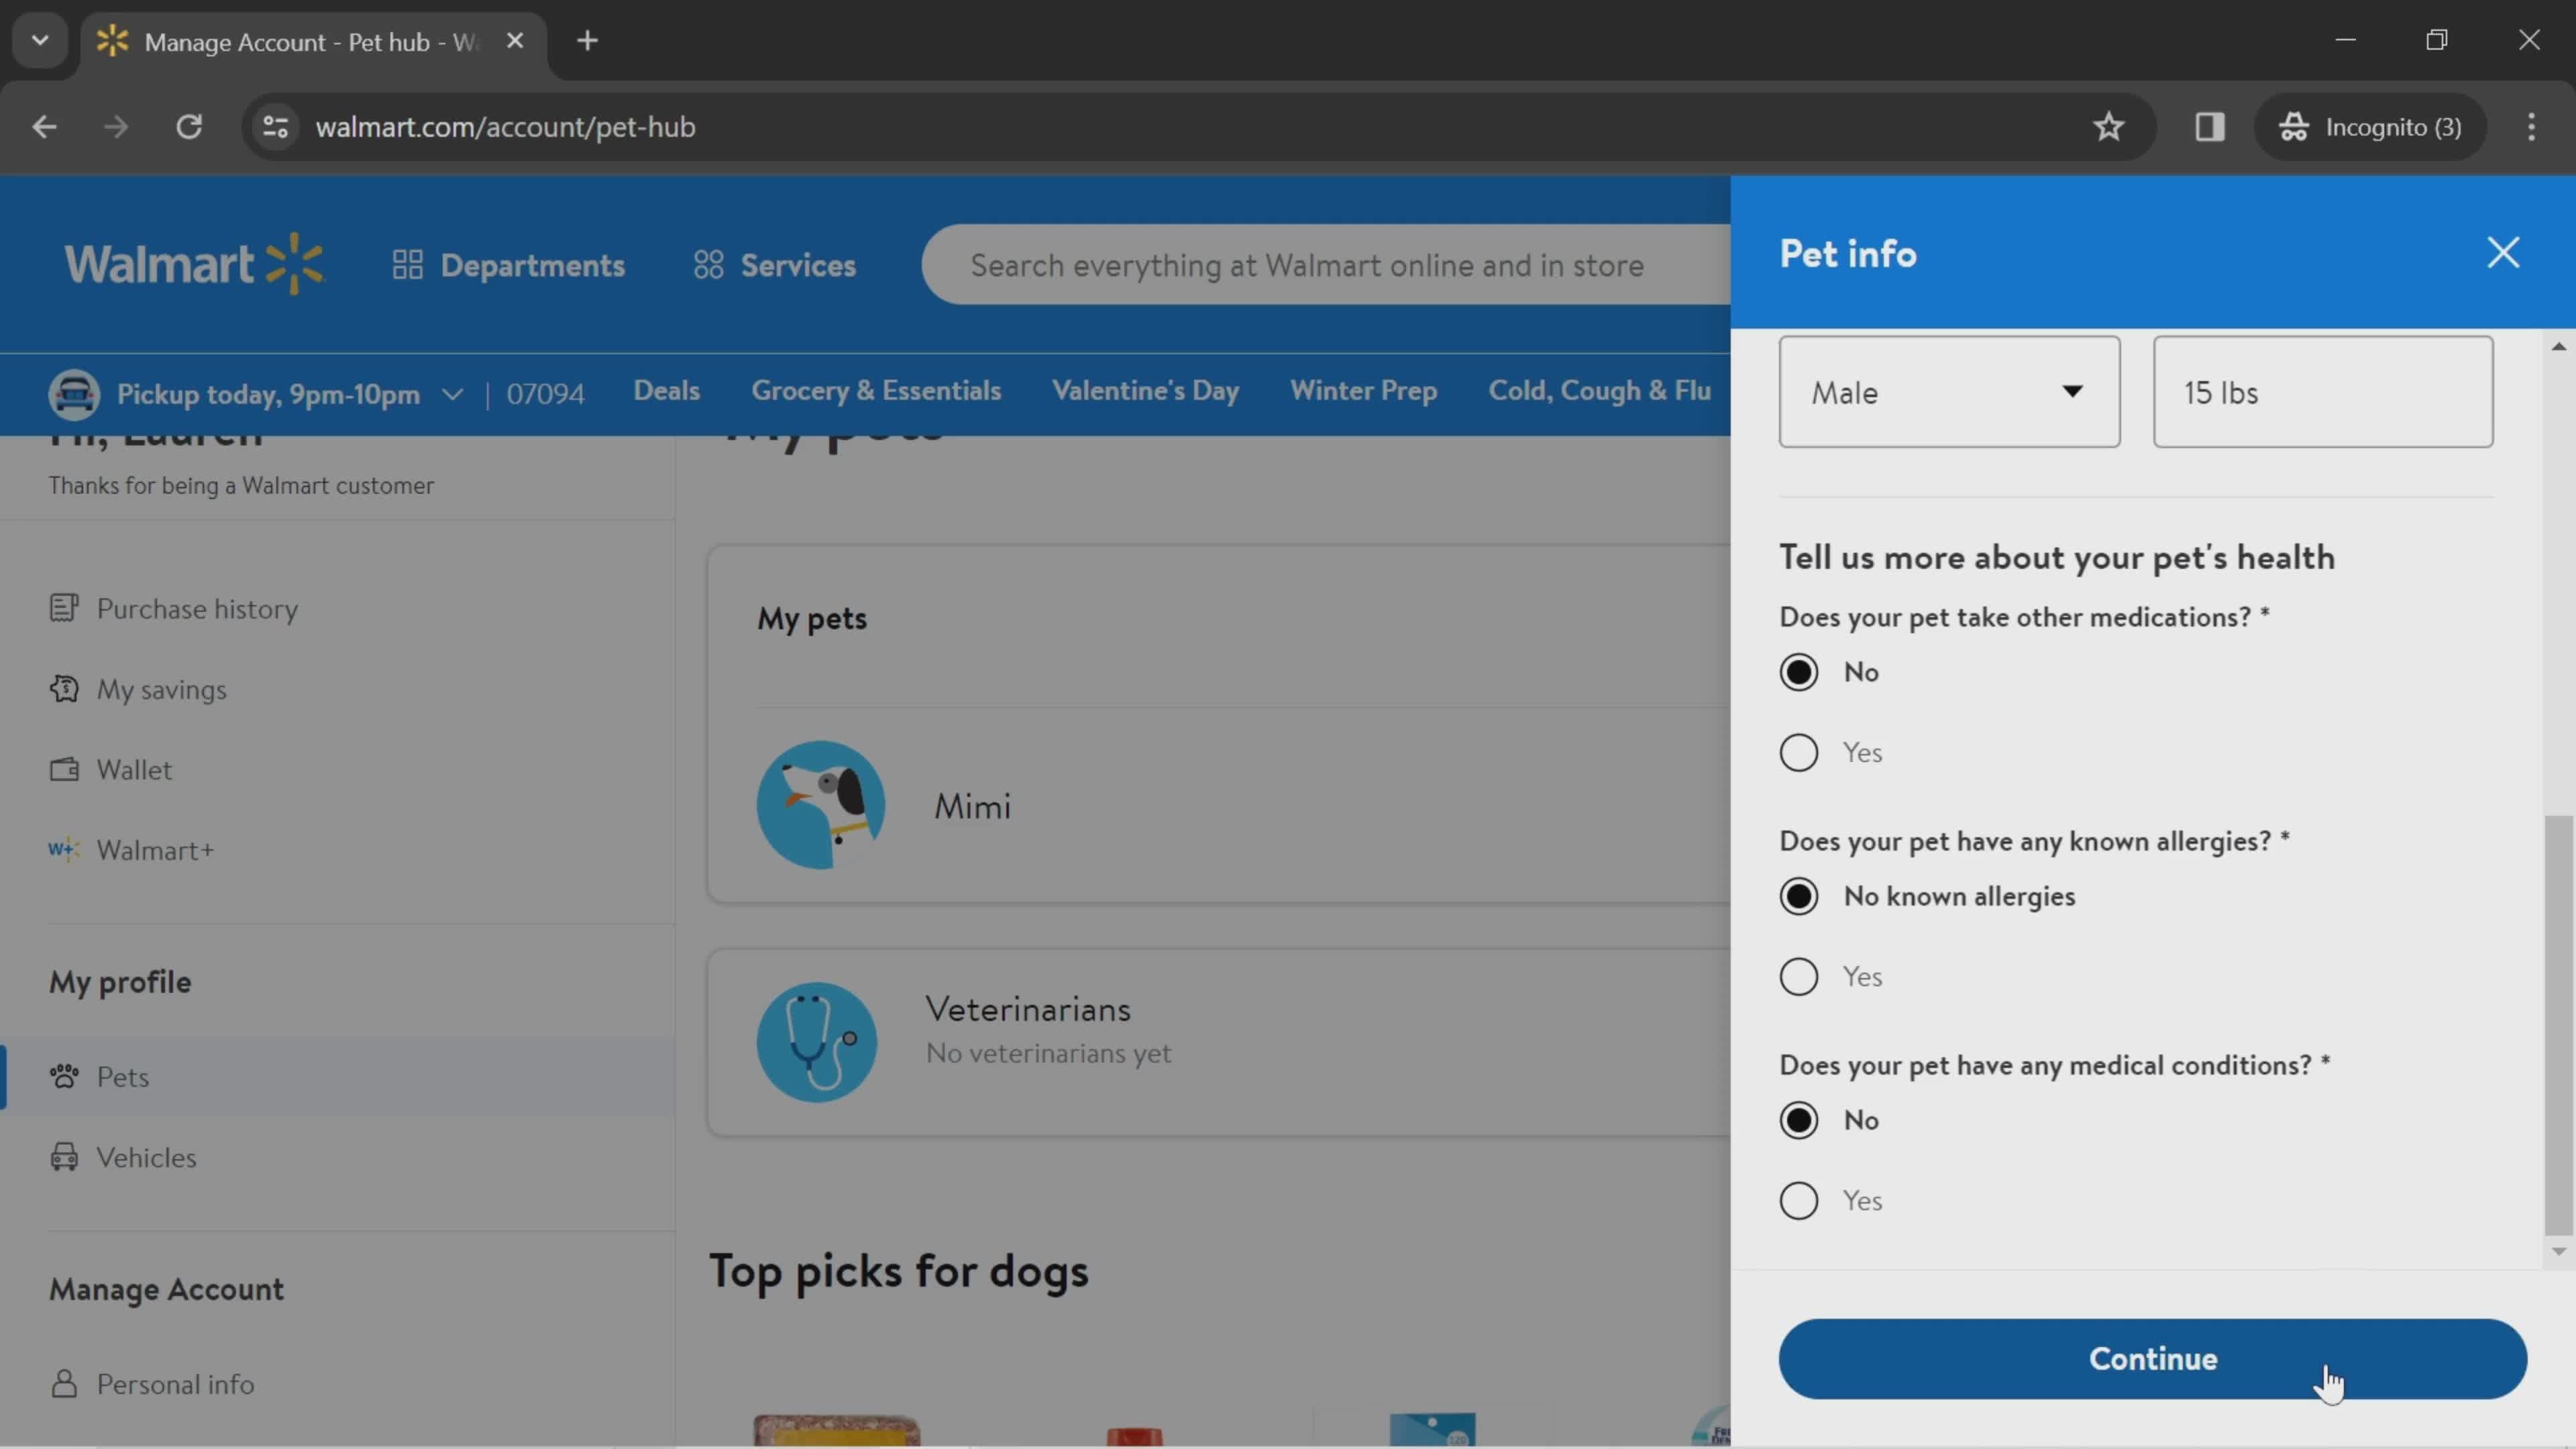Screen dimensions: 2576x1449
Task: Click the My savings piggy icon
Action: click(64, 689)
